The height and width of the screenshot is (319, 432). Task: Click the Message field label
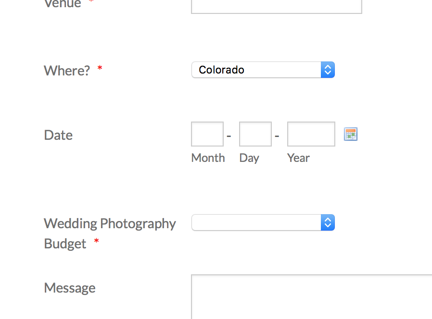coord(70,288)
